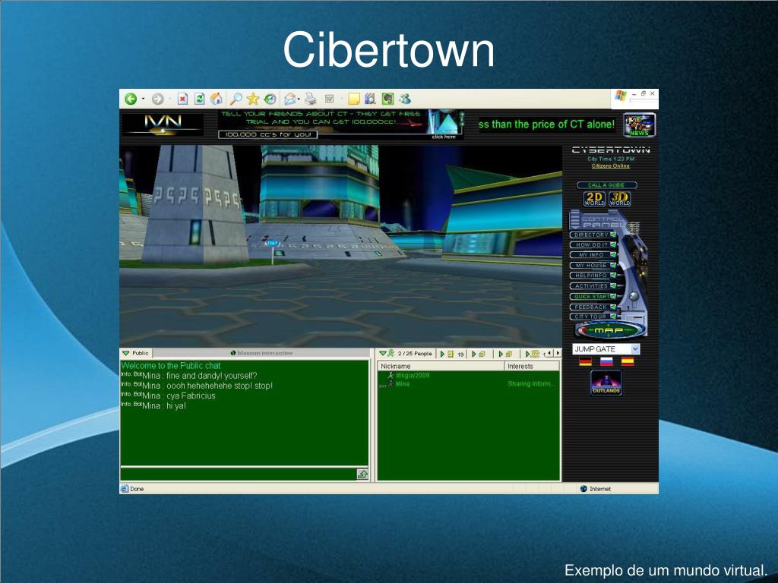Click the 'cya Fabricius' chat message
Image resolution: width=778 pixels, height=583 pixels.
tap(191, 395)
